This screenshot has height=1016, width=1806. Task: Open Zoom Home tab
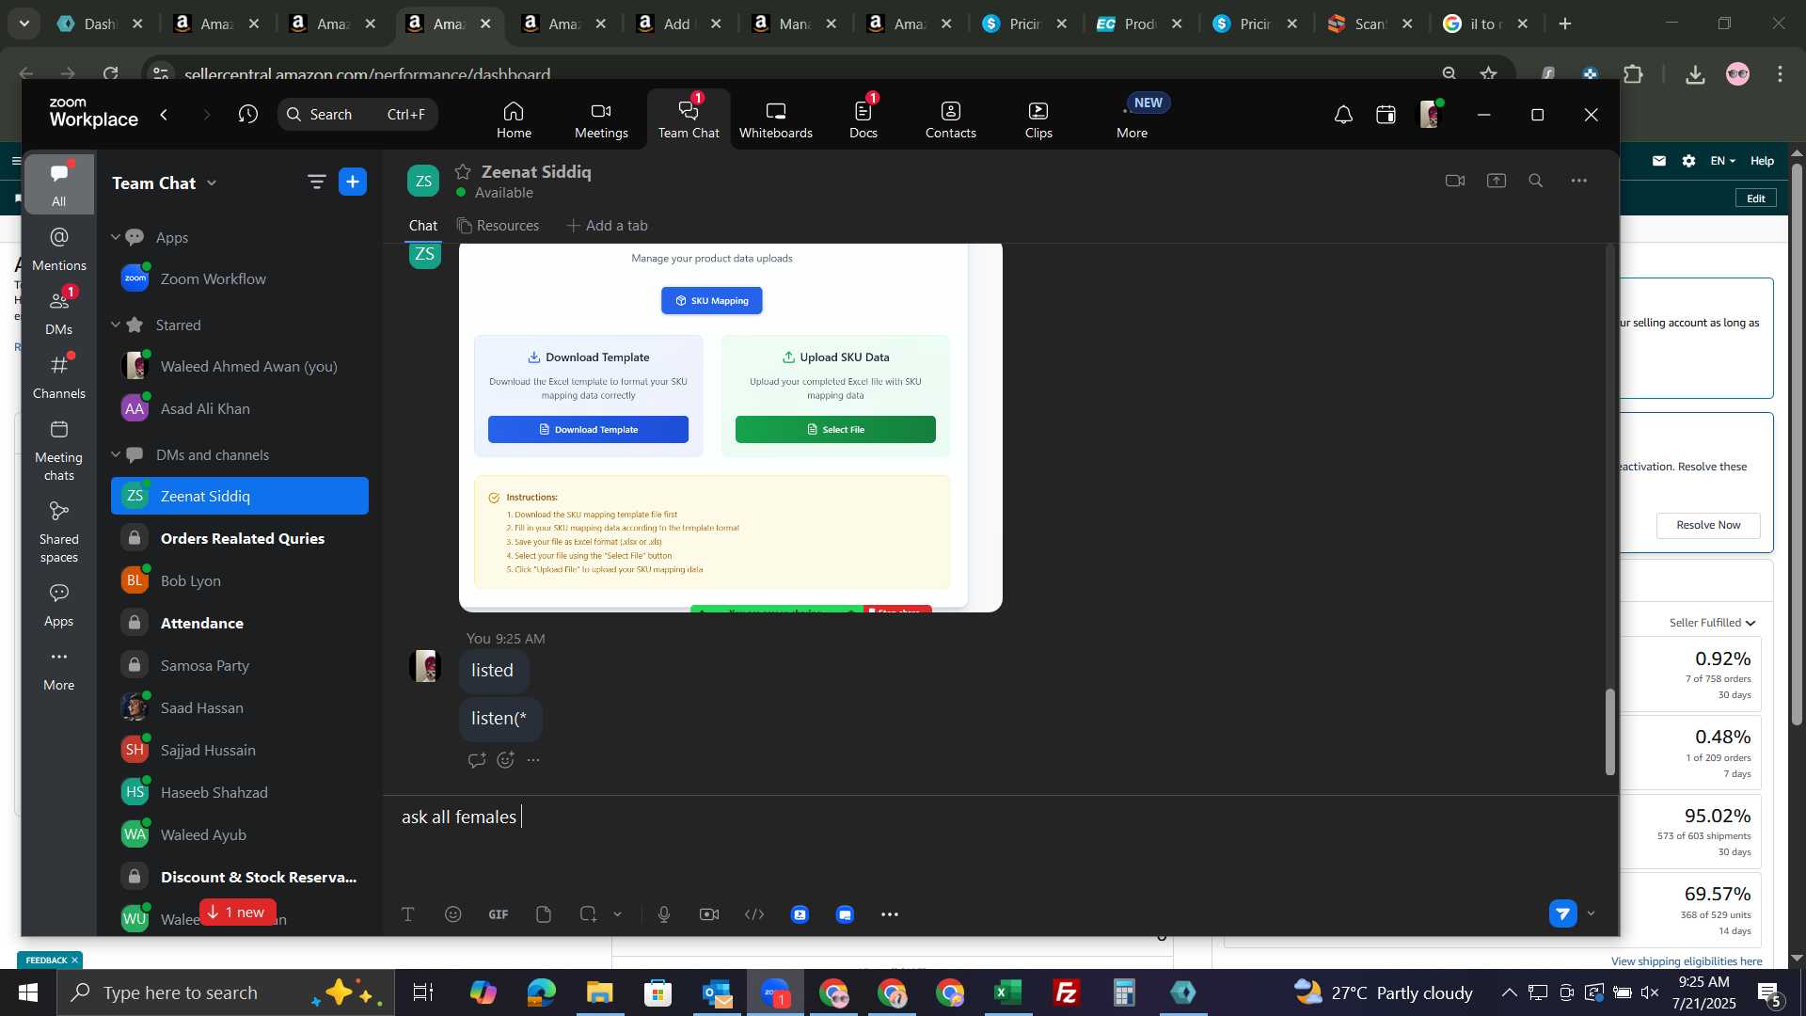click(x=514, y=119)
